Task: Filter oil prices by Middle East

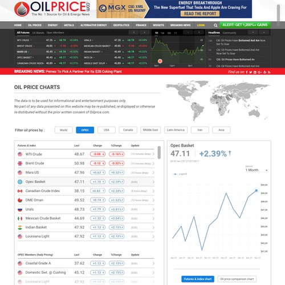Action: coord(150,130)
